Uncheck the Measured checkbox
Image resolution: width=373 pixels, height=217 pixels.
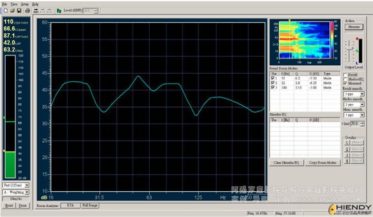[x=345, y=84]
